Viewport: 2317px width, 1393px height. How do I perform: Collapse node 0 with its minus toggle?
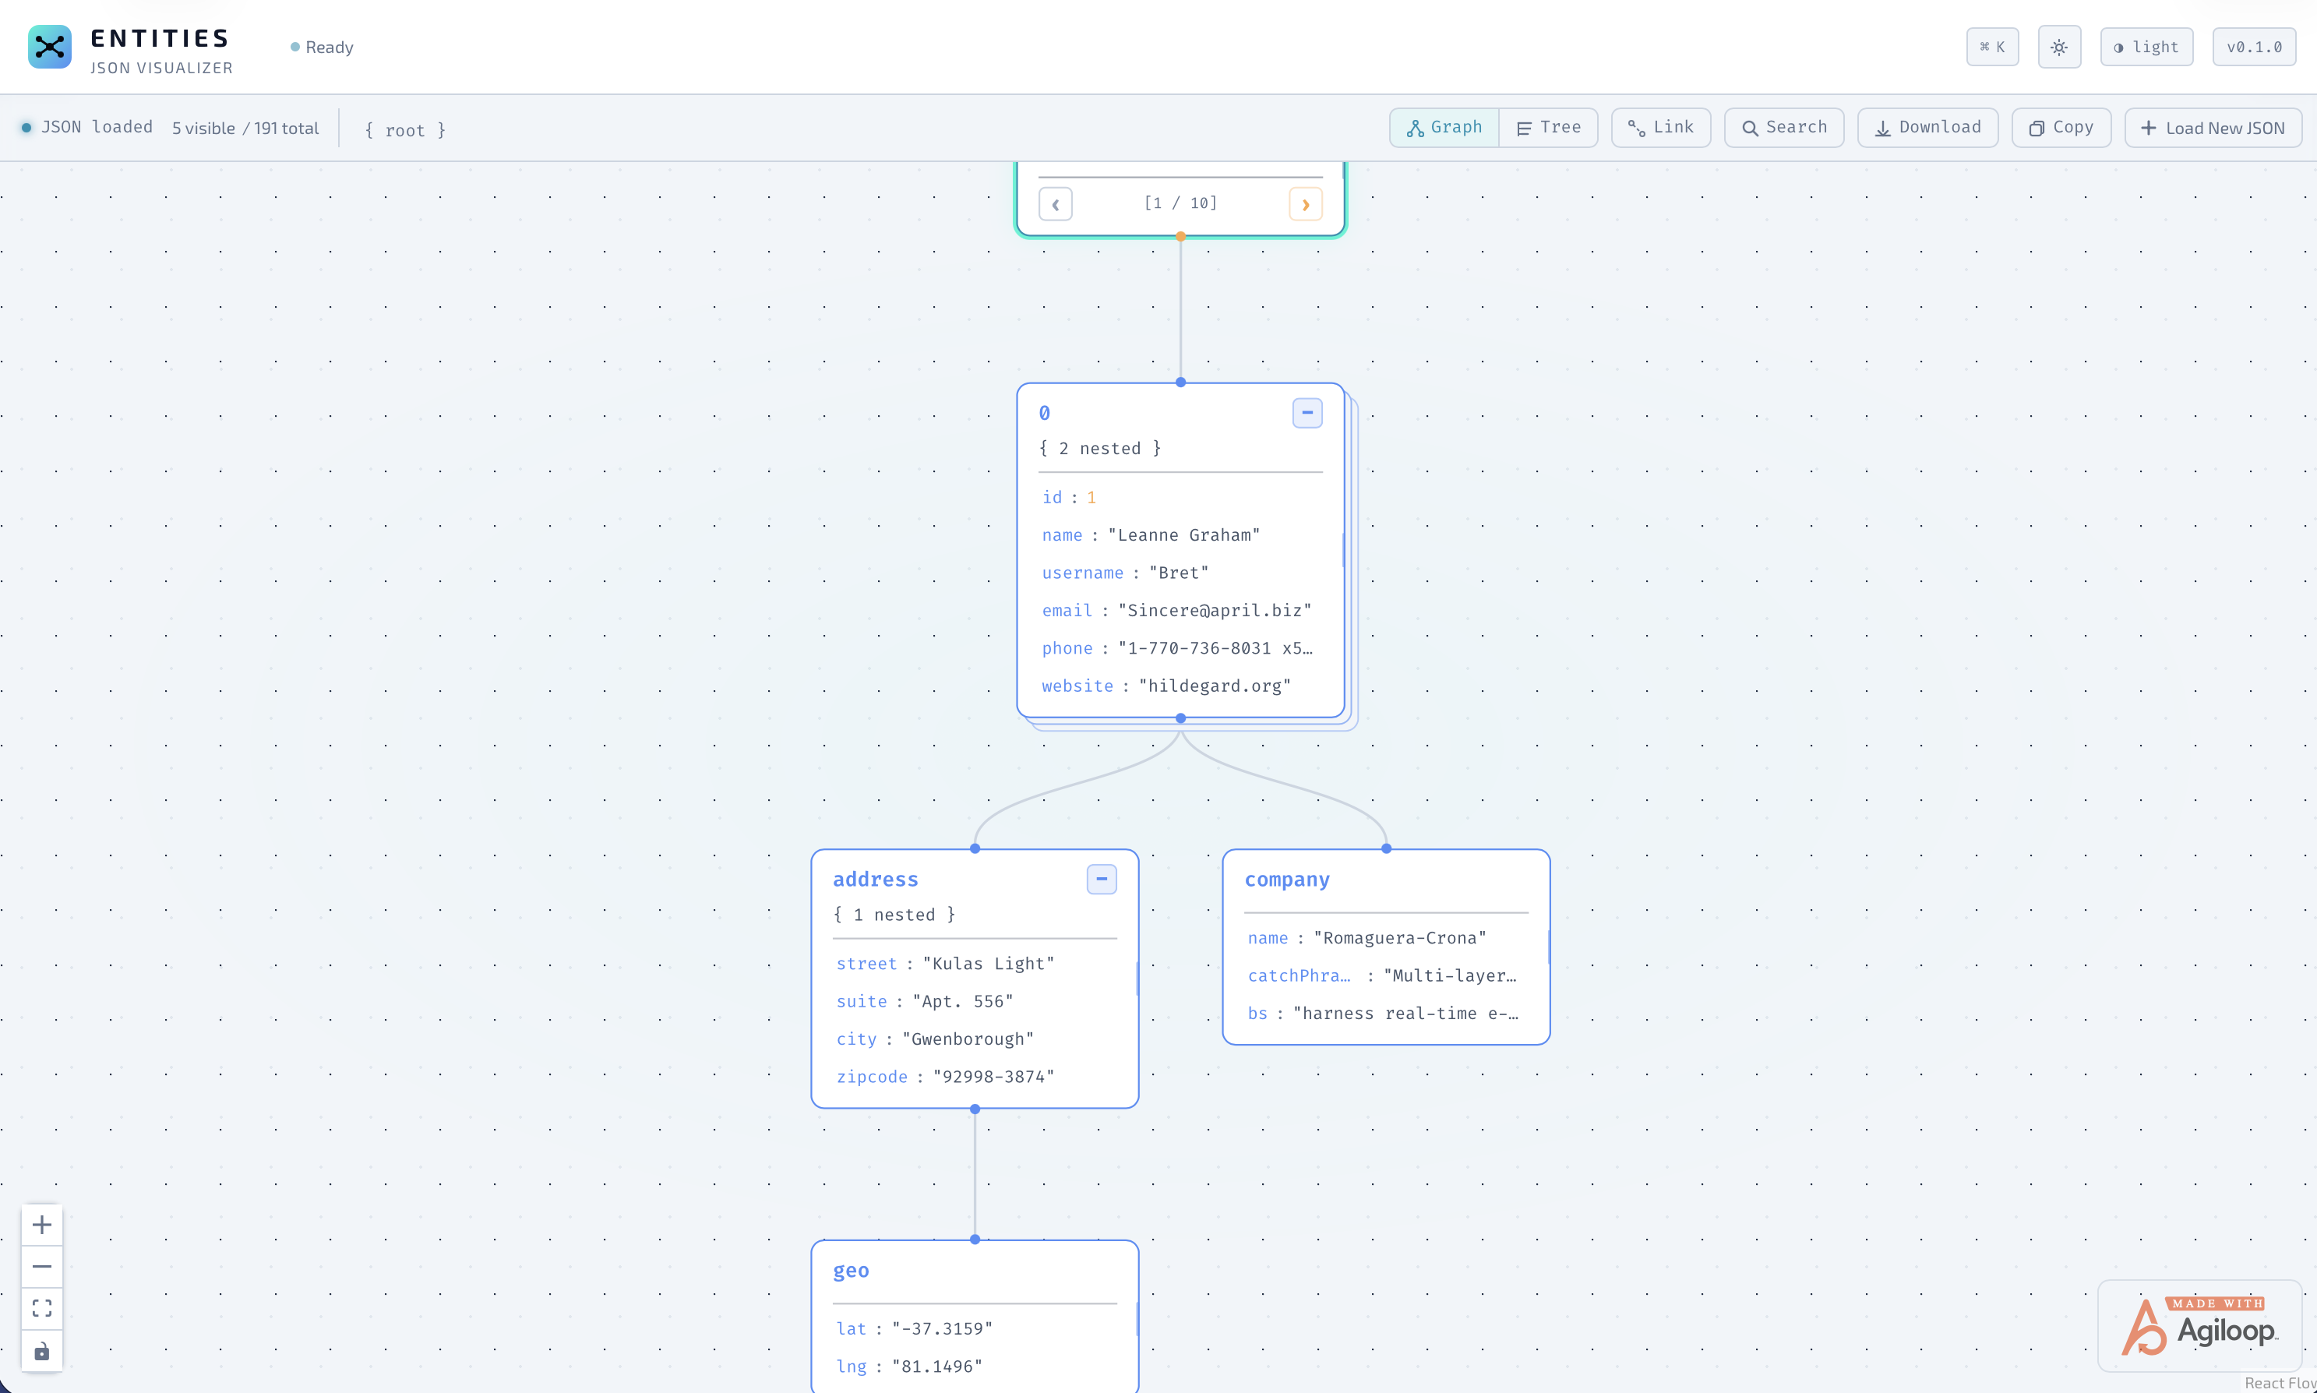click(x=1307, y=412)
